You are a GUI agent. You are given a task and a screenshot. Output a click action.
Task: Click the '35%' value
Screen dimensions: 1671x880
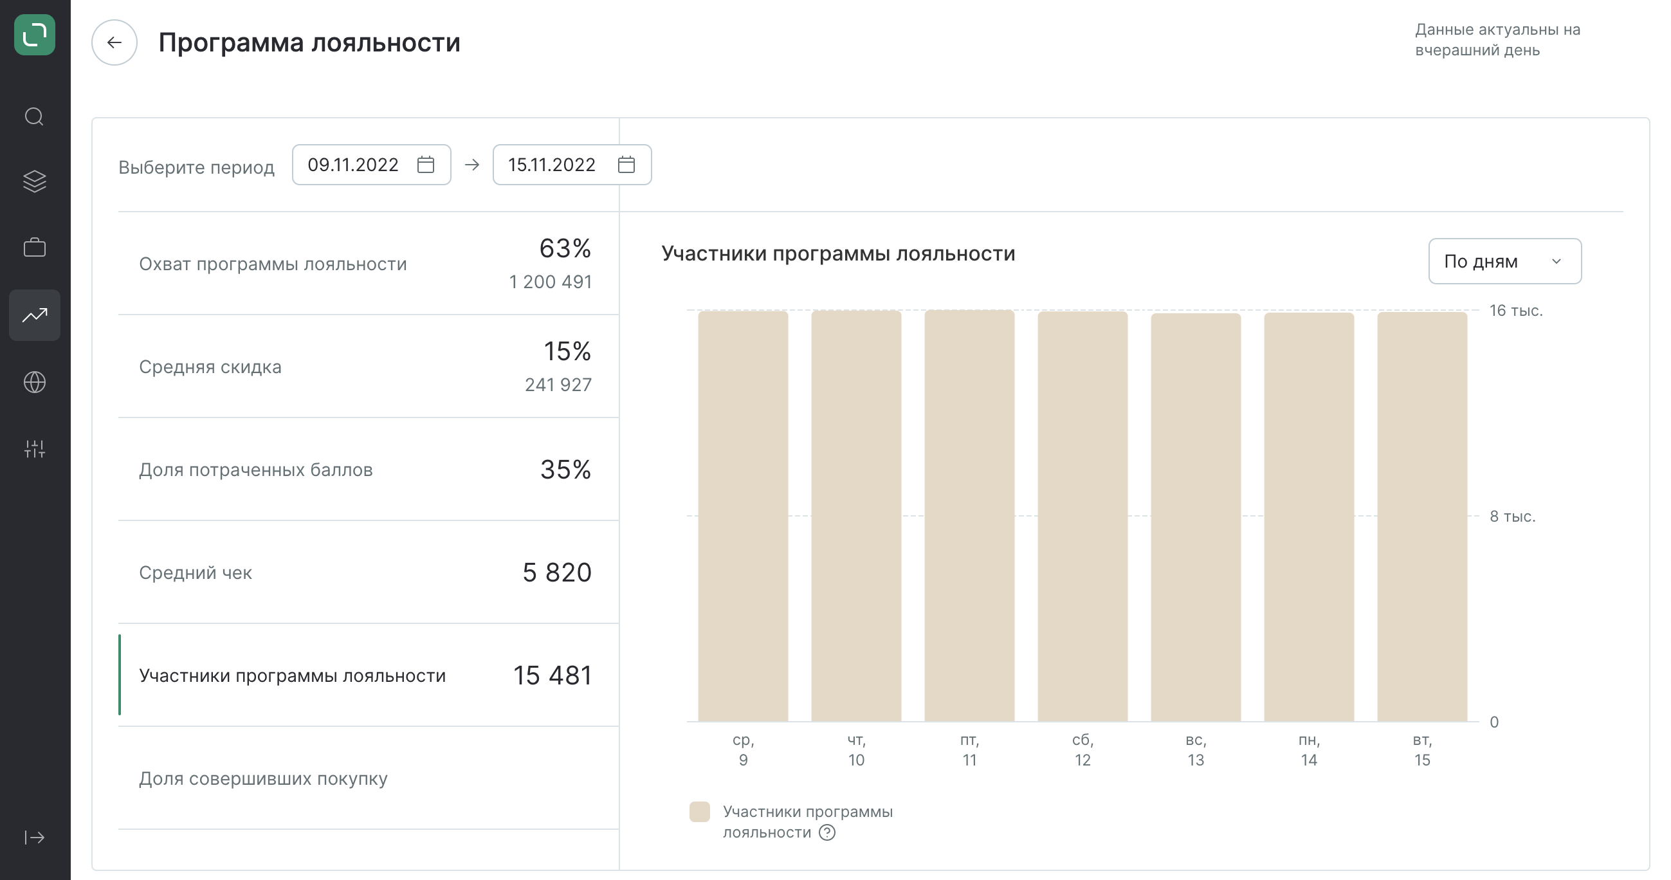[565, 470]
